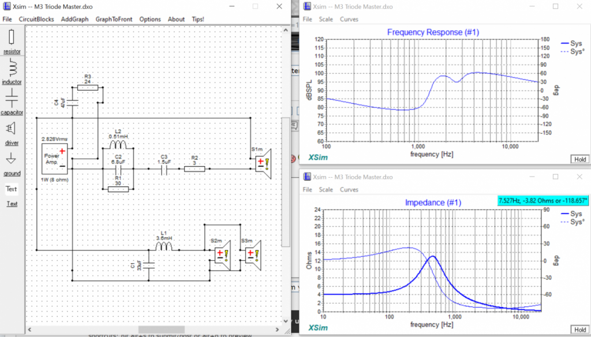This screenshot has width=591, height=337.
Task: Click the schematic vertical scrollbar
Action: point(286,173)
